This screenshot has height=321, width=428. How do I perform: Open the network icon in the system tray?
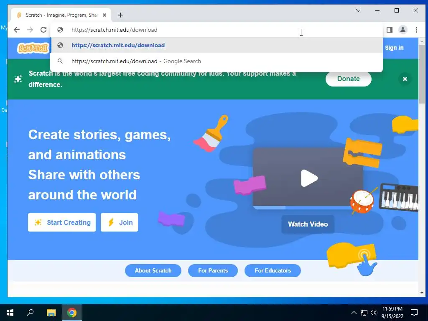(364, 313)
